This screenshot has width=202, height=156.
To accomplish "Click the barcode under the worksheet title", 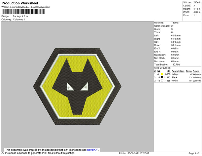I will (23, 11).
